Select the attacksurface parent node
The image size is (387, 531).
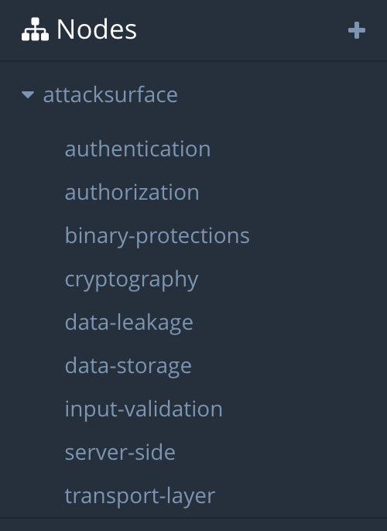point(111,94)
